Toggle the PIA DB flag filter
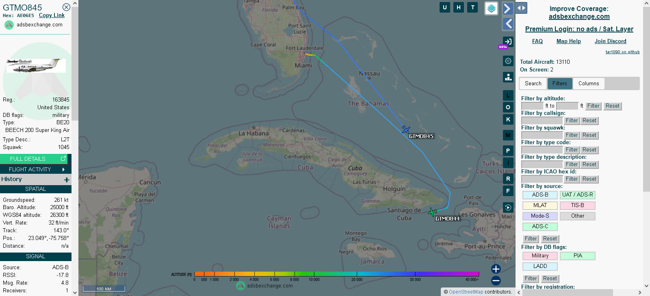 pyautogui.click(x=578, y=256)
